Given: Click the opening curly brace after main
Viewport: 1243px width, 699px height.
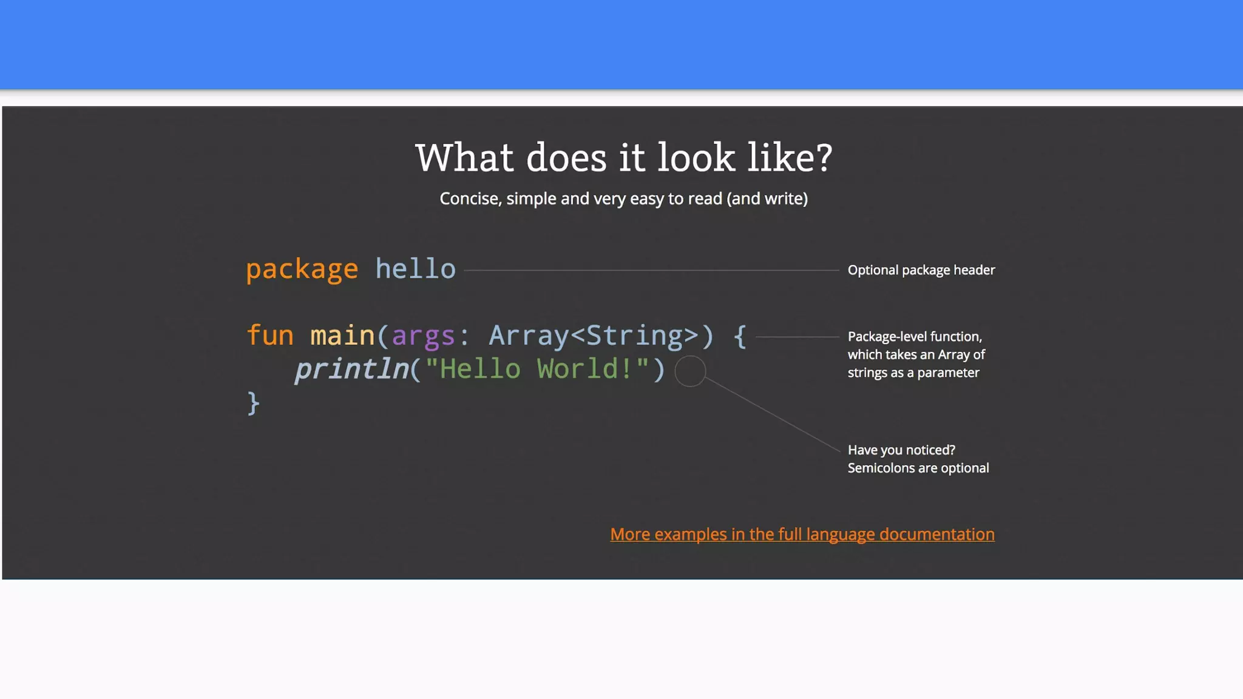Looking at the screenshot, I should click(739, 336).
